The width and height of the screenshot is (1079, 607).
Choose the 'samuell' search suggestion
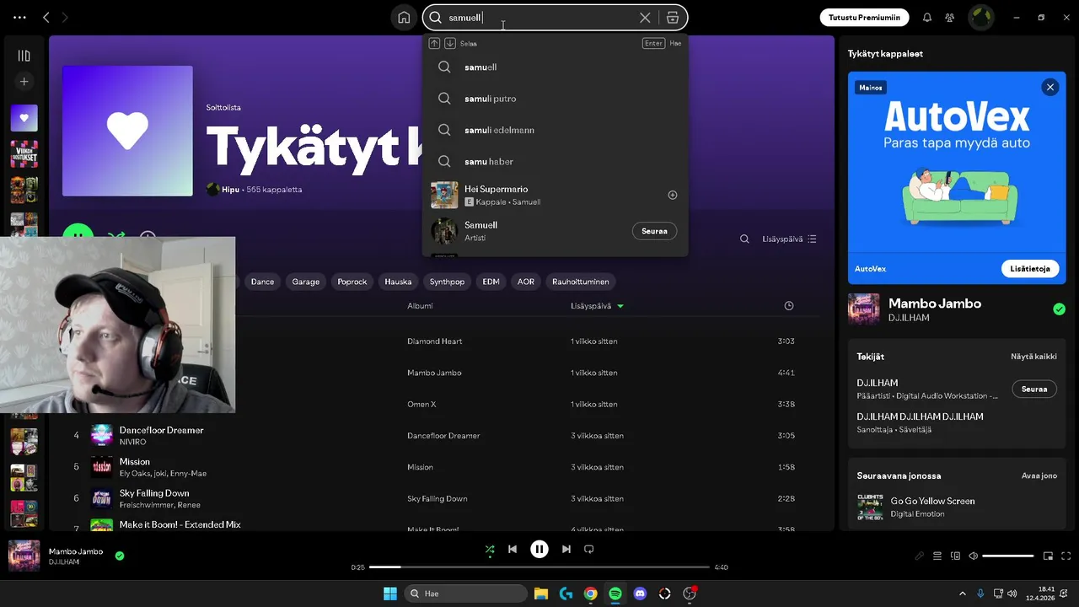pyautogui.click(x=556, y=67)
